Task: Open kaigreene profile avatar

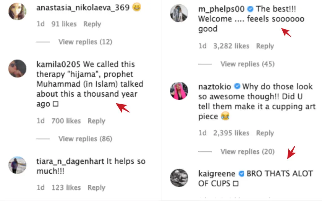Action: 179,178
